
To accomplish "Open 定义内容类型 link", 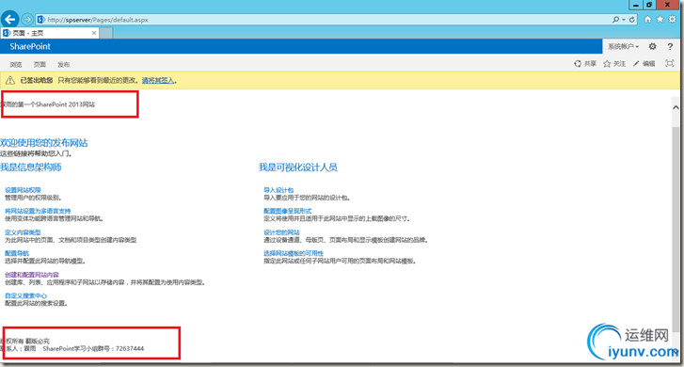I will [x=23, y=232].
